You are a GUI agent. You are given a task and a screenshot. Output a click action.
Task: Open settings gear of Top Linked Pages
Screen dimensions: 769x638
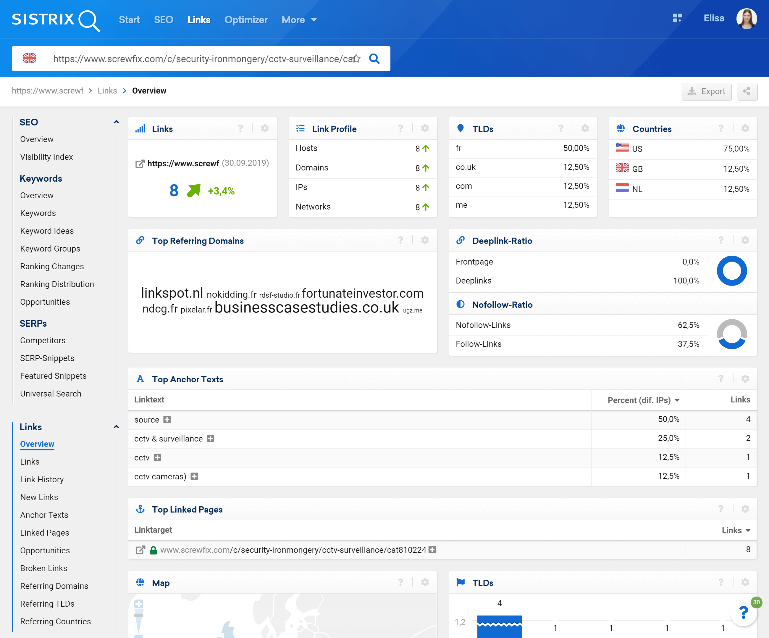pos(745,509)
